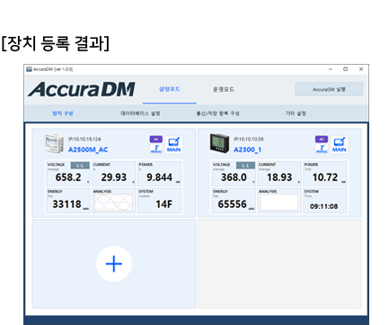The height and width of the screenshot is (325, 389).
Task: Click the system time 09:11:08
Action: click(x=323, y=206)
